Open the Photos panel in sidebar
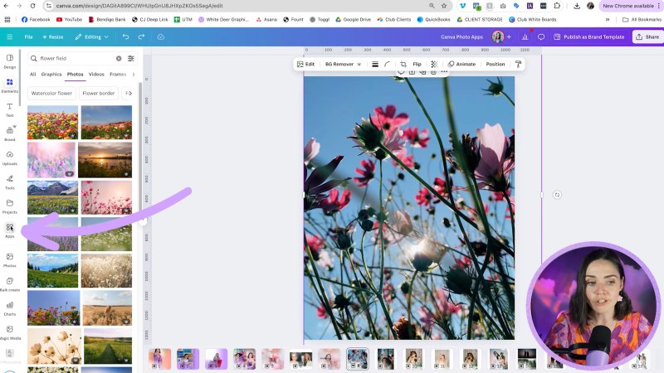 10,259
